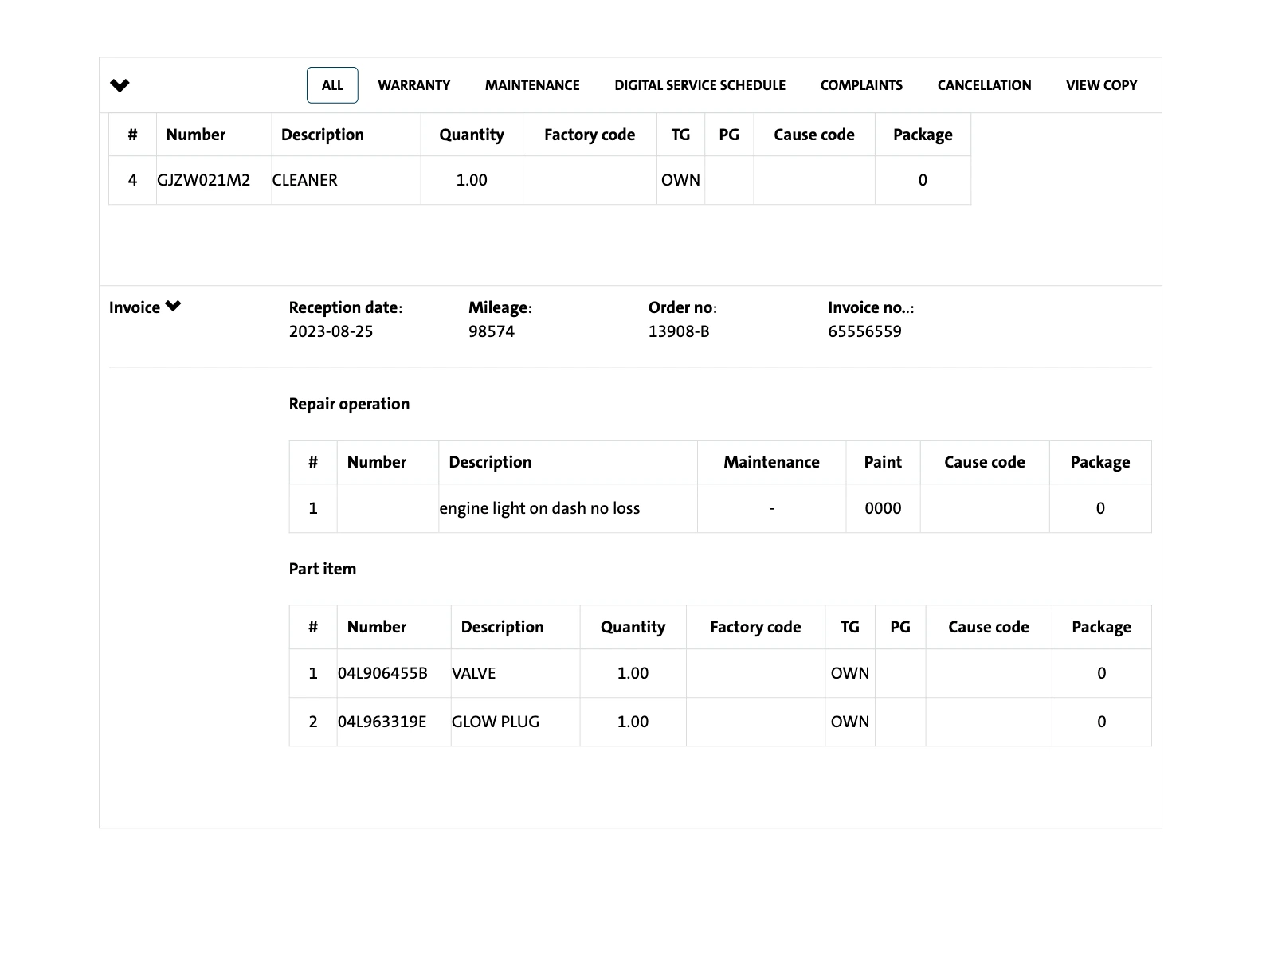Click the Paint value 0000 cell
This screenshot has width=1262, height=975.
click(x=883, y=508)
